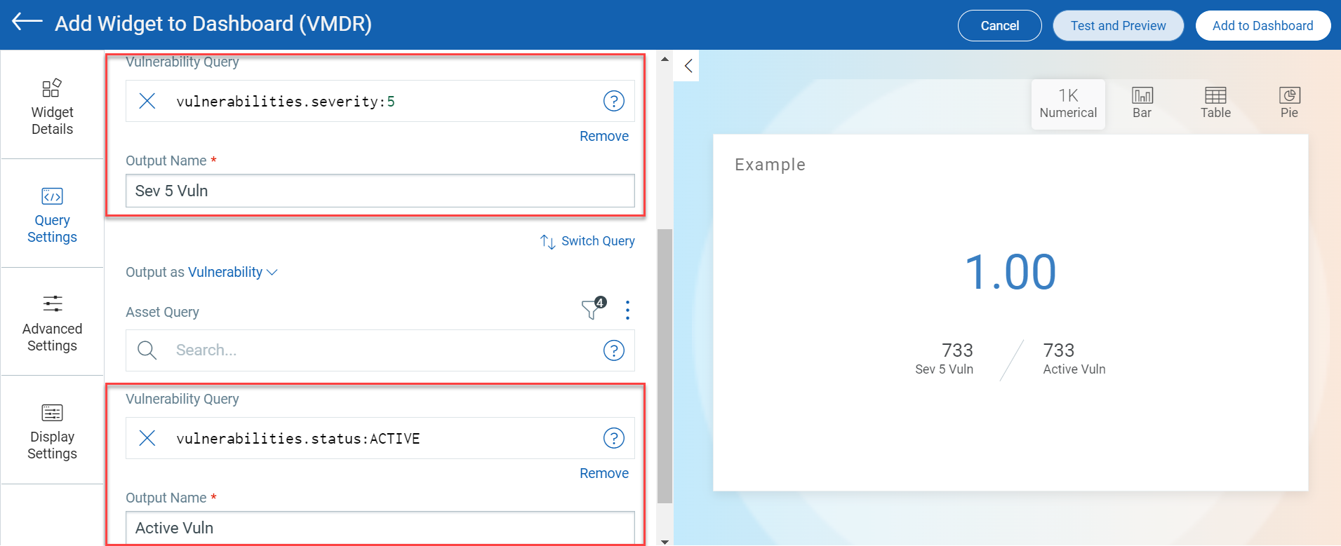Expand the Output as Vulnerability dropdown
Screen dimensions: 1341x546
coord(232,272)
